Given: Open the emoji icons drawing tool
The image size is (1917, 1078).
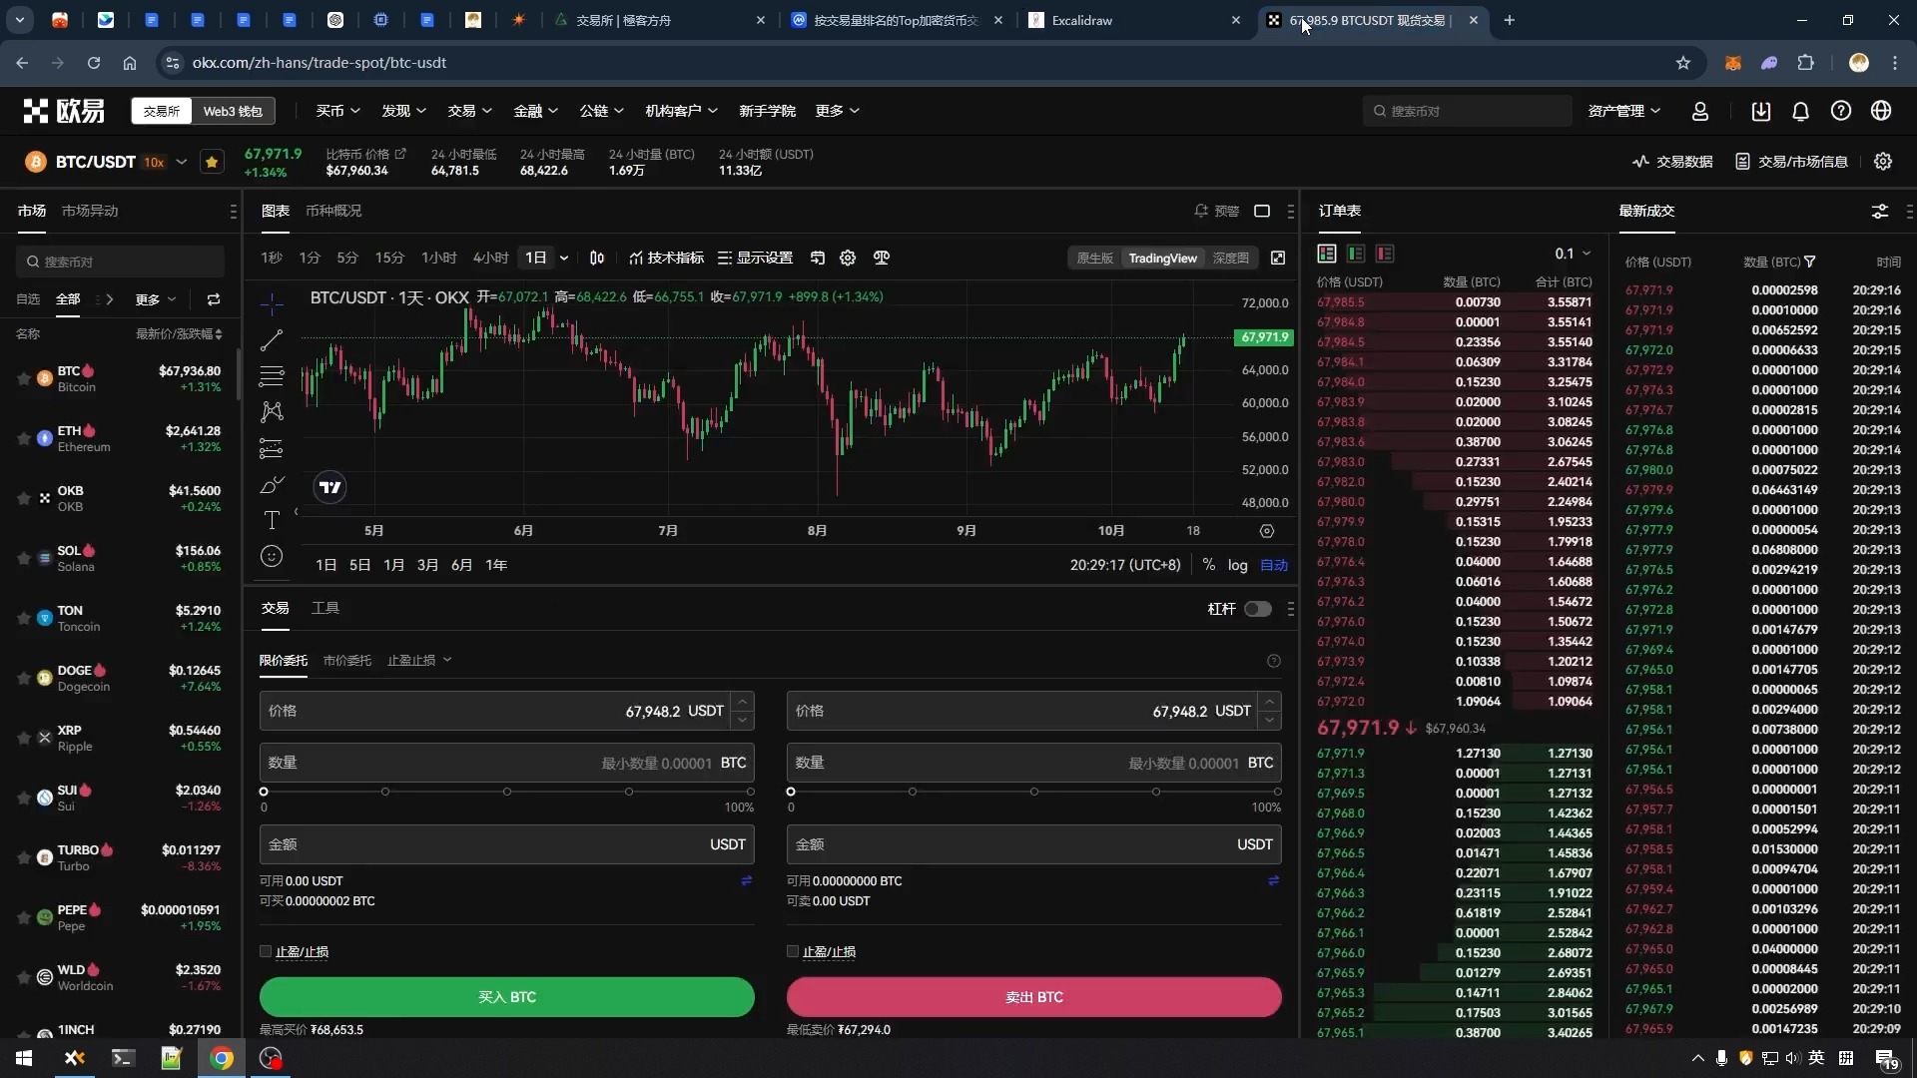Looking at the screenshot, I should click(x=272, y=557).
